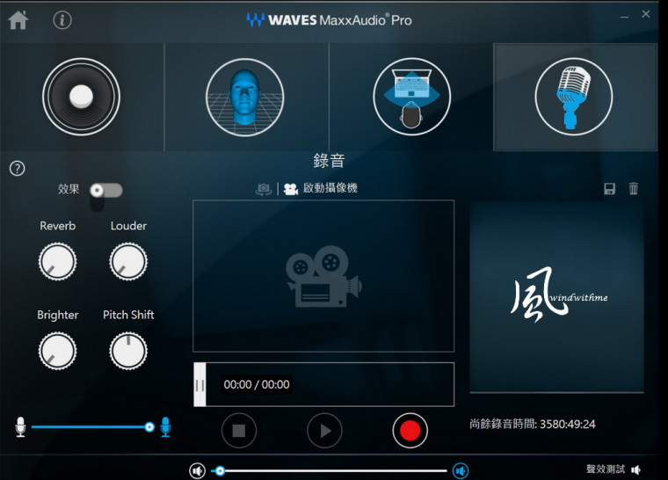
Task: Toggle the 效果 effects switch
Action: click(x=105, y=190)
